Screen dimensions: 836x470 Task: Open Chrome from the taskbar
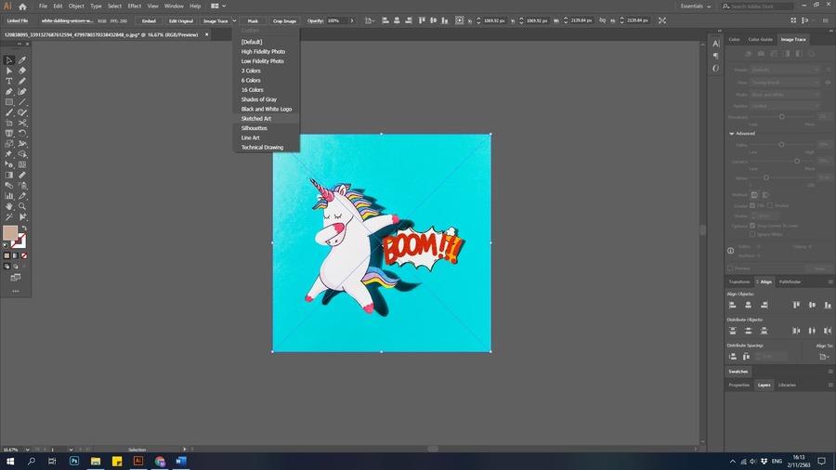tap(160, 461)
